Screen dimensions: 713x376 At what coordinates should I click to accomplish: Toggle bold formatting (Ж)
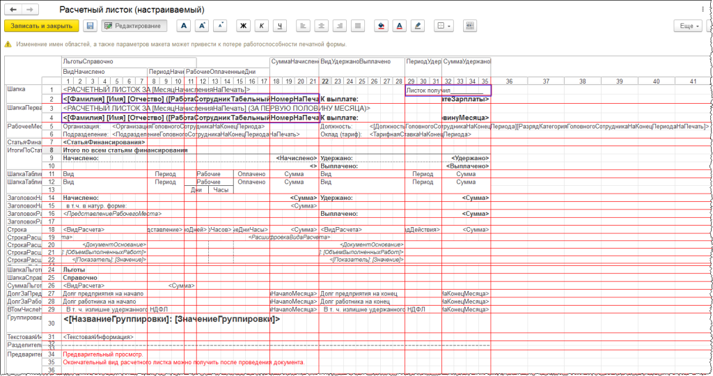pyautogui.click(x=243, y=26)
